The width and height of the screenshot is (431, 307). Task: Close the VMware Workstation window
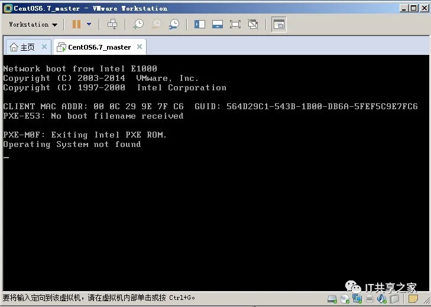[424, 8]
